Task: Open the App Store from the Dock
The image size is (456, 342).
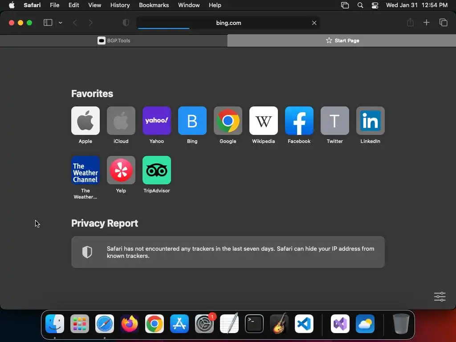Action: [x=179, y=324]
